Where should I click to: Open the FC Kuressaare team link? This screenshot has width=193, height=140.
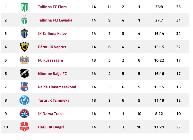(51, 60)
